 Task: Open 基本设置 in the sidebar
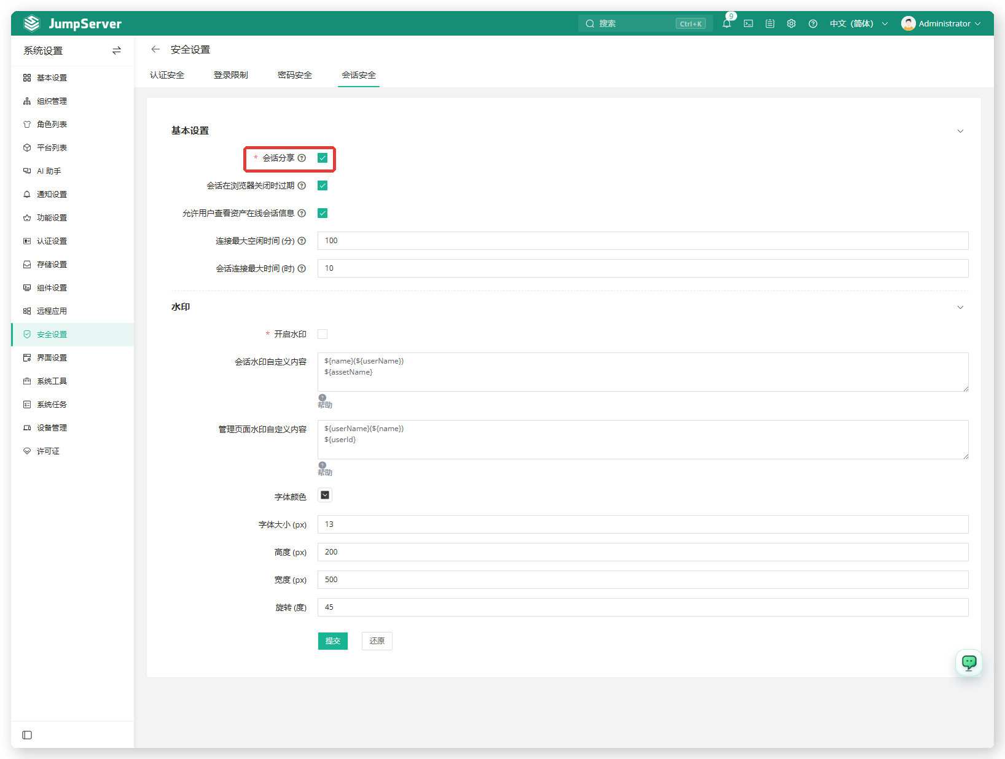[x=72, y=77]
